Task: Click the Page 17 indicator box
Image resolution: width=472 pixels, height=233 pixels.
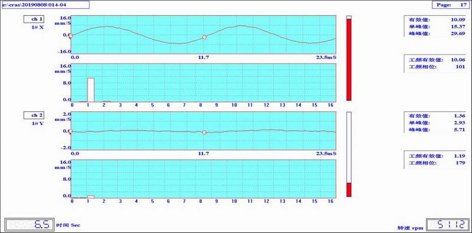Action: click(x=451, y=5)
